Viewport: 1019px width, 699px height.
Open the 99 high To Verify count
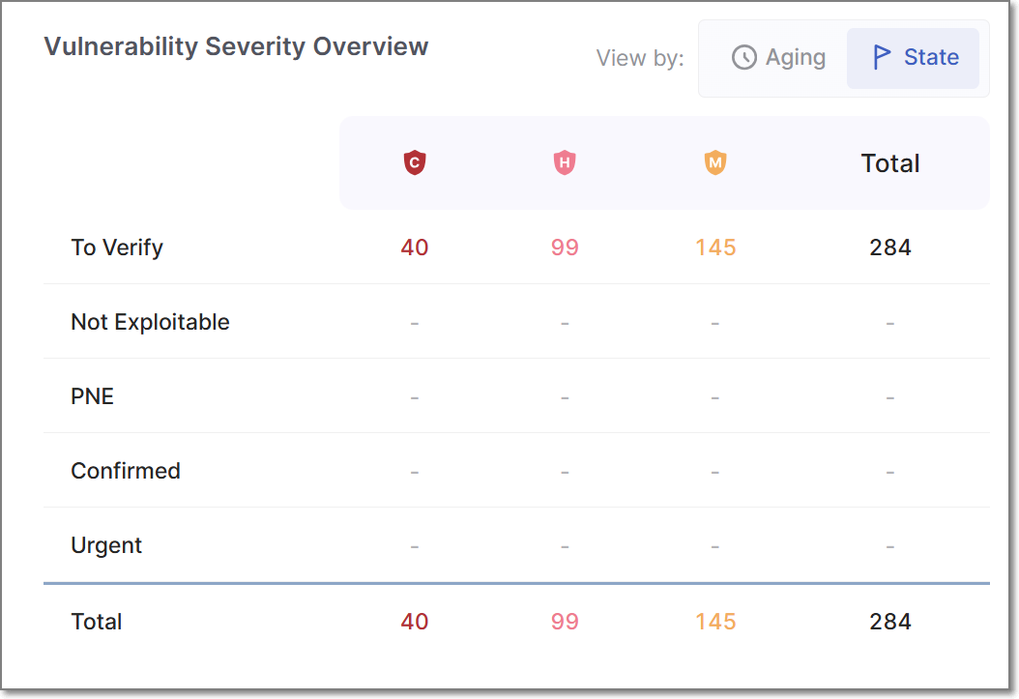565,248
